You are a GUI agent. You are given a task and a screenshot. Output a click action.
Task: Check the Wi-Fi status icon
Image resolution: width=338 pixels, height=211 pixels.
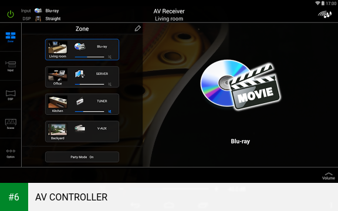pos(317,3)
